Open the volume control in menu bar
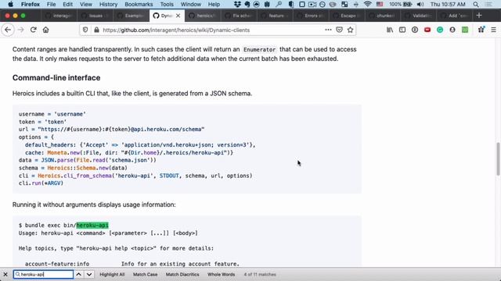The height and width of the screenshot is (281, 501). [420, 4]
